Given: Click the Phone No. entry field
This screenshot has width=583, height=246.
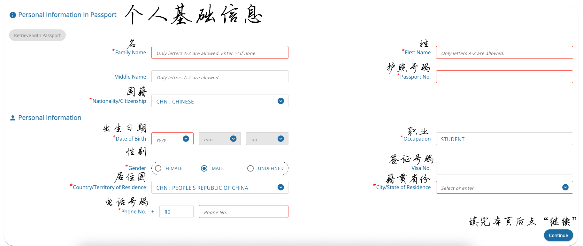Looking at the screenshot, I should pos(243,212).
